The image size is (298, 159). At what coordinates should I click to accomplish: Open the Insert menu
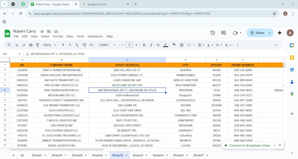click(45, 36)
